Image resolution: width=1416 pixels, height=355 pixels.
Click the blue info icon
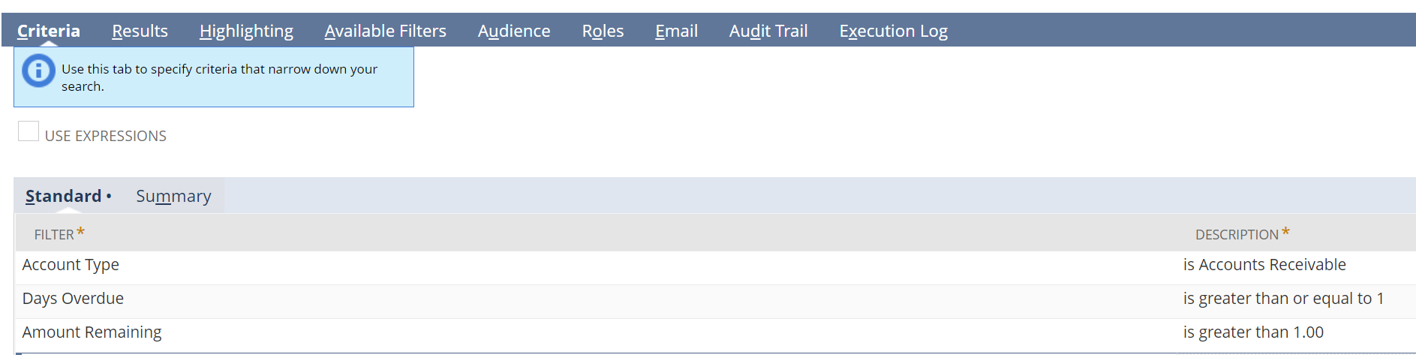(38, 71)
